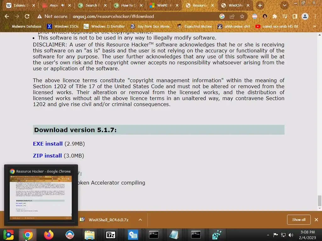The height and width of the screenshot is (241, 322).
Task: Open the Chrome taskbar icon
Action: point(28,235)
